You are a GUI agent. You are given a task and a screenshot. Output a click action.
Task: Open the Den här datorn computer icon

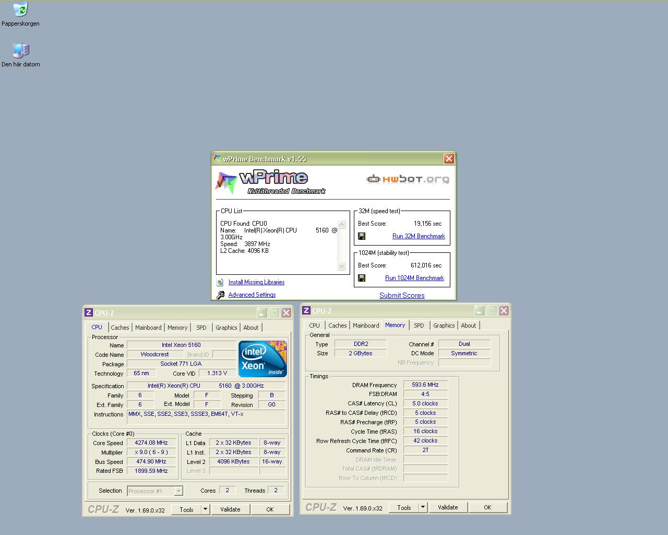(20, 51)
